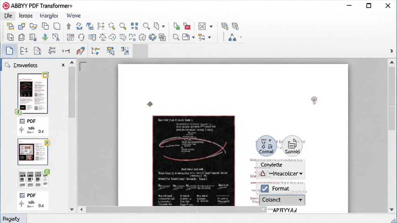The height and width of the screenshot is (223, 397).
Task: Click the round Cormal button
Action: point(266,146)
